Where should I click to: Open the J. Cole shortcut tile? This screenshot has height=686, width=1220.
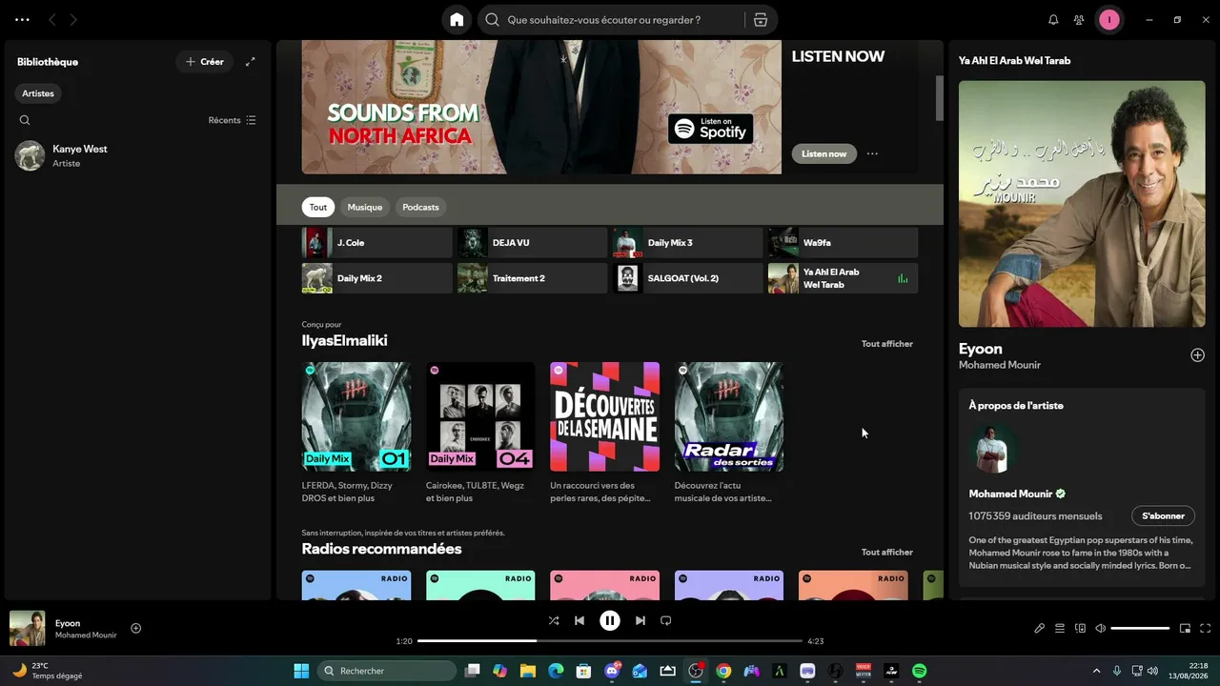(x=377, y=243)
